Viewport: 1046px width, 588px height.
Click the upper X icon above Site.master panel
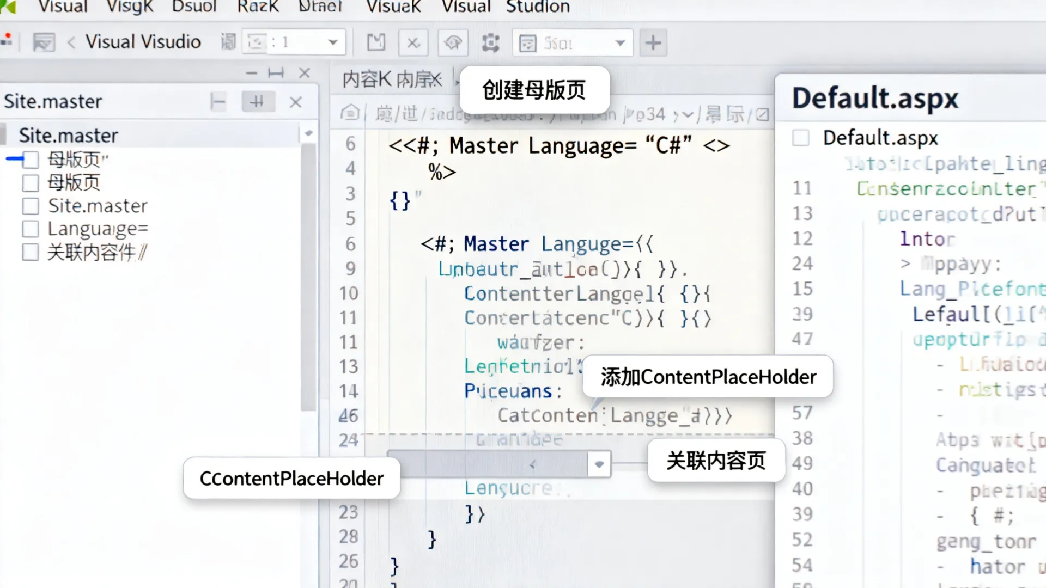[305, 73]
